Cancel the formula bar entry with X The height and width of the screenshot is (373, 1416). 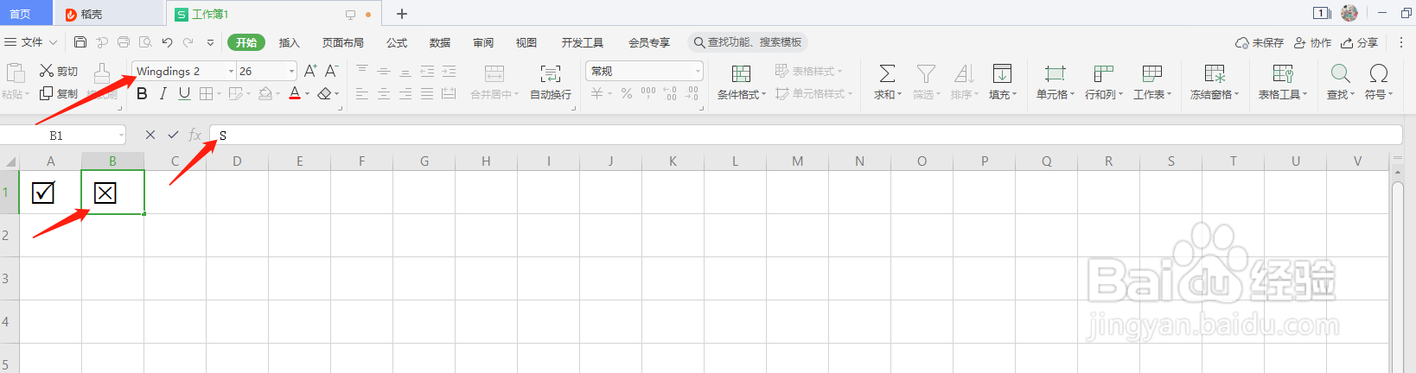point(150,135)
